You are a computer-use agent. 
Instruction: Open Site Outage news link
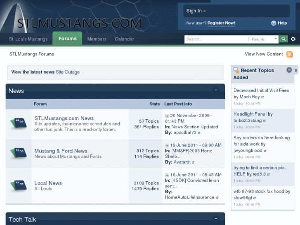68,72
